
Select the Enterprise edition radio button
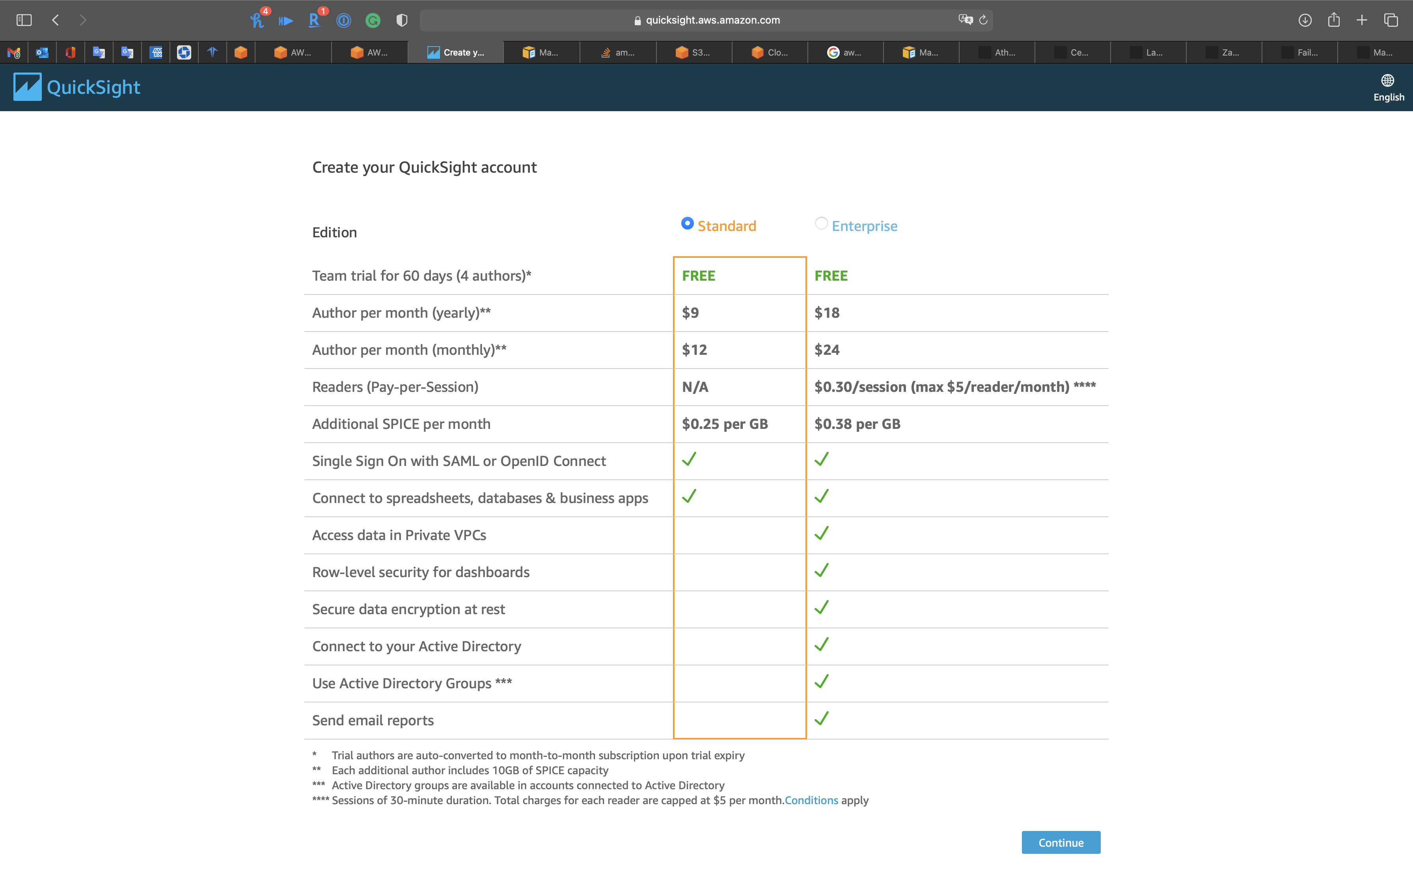(821, 224)
